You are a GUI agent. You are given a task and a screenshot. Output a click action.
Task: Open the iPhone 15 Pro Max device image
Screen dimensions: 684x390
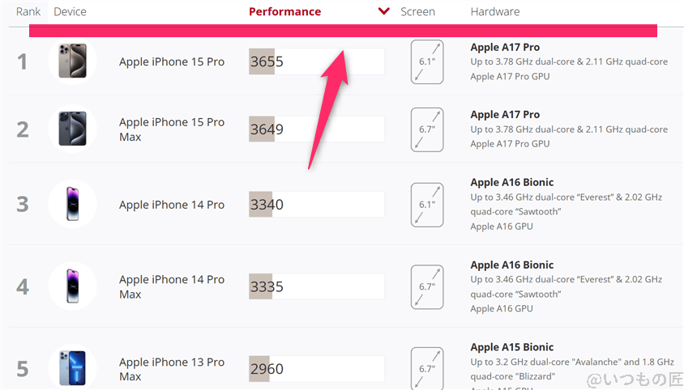coord(72,129)
